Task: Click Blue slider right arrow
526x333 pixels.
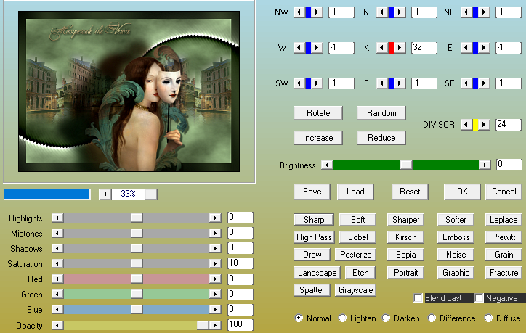Action: pos(215,309)
